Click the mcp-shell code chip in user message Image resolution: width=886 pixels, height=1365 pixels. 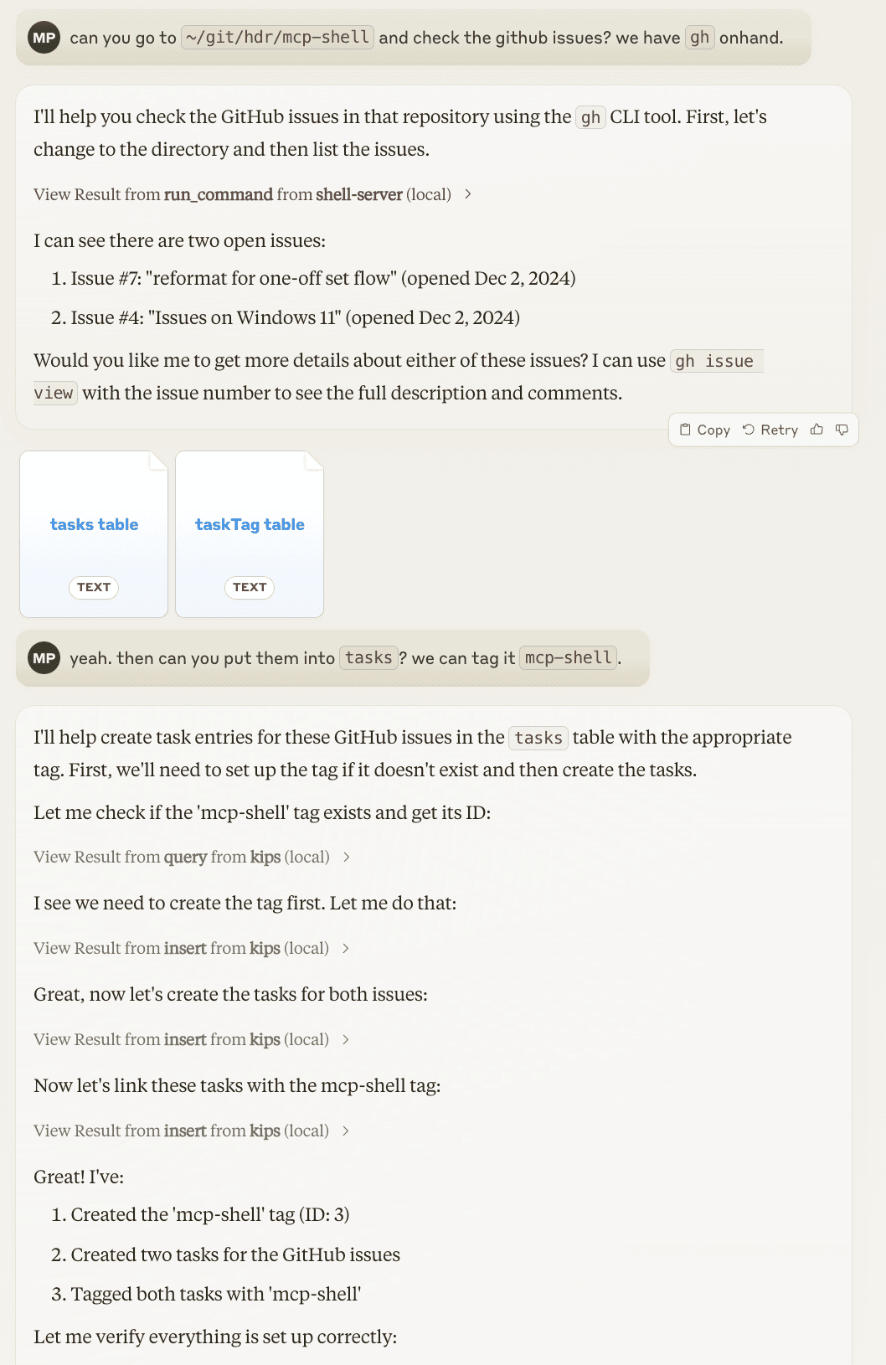coord(569,658)
